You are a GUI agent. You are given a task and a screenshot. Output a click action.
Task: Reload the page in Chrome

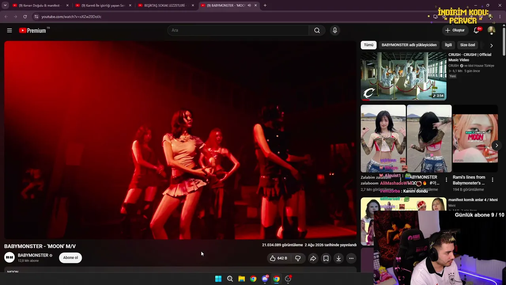(x=25, y=17)
